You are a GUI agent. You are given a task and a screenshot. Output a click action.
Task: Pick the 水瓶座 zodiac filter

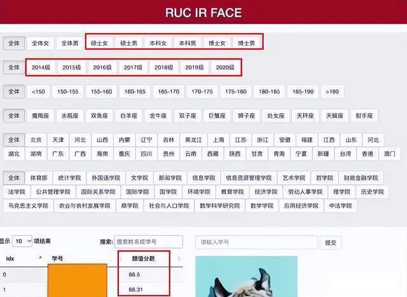(x=70, y=116)
